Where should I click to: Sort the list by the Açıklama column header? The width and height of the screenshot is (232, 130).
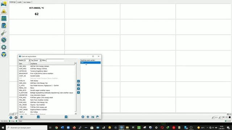(52, 64)
